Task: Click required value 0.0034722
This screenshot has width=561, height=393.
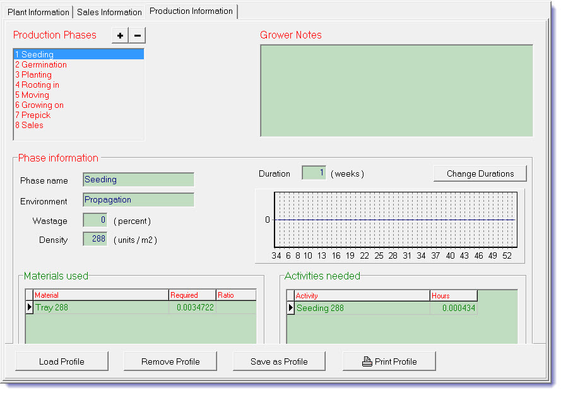Action: coord(192,308)
